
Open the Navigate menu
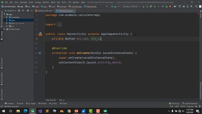tap(24, 2)
